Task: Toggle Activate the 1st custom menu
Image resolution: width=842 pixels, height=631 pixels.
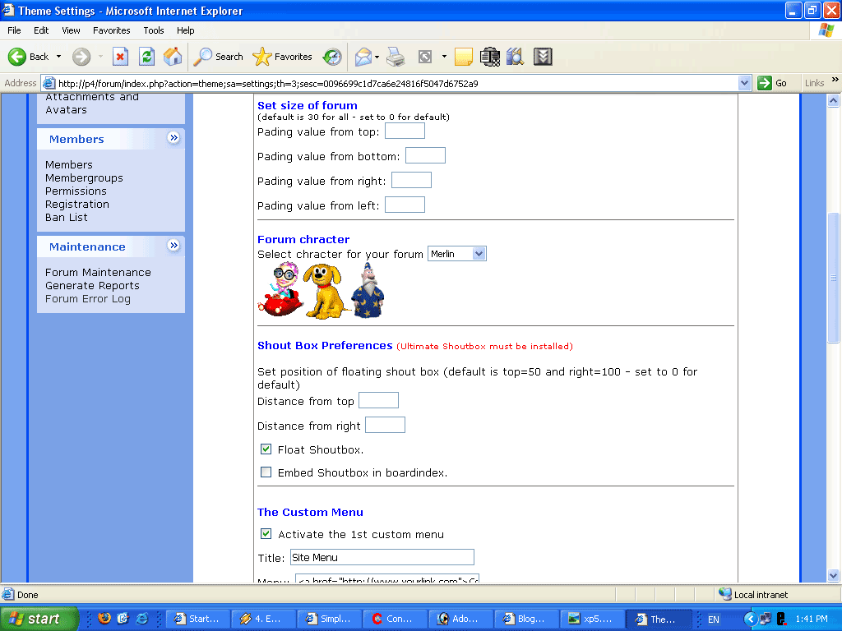Action: pos(266,534)
